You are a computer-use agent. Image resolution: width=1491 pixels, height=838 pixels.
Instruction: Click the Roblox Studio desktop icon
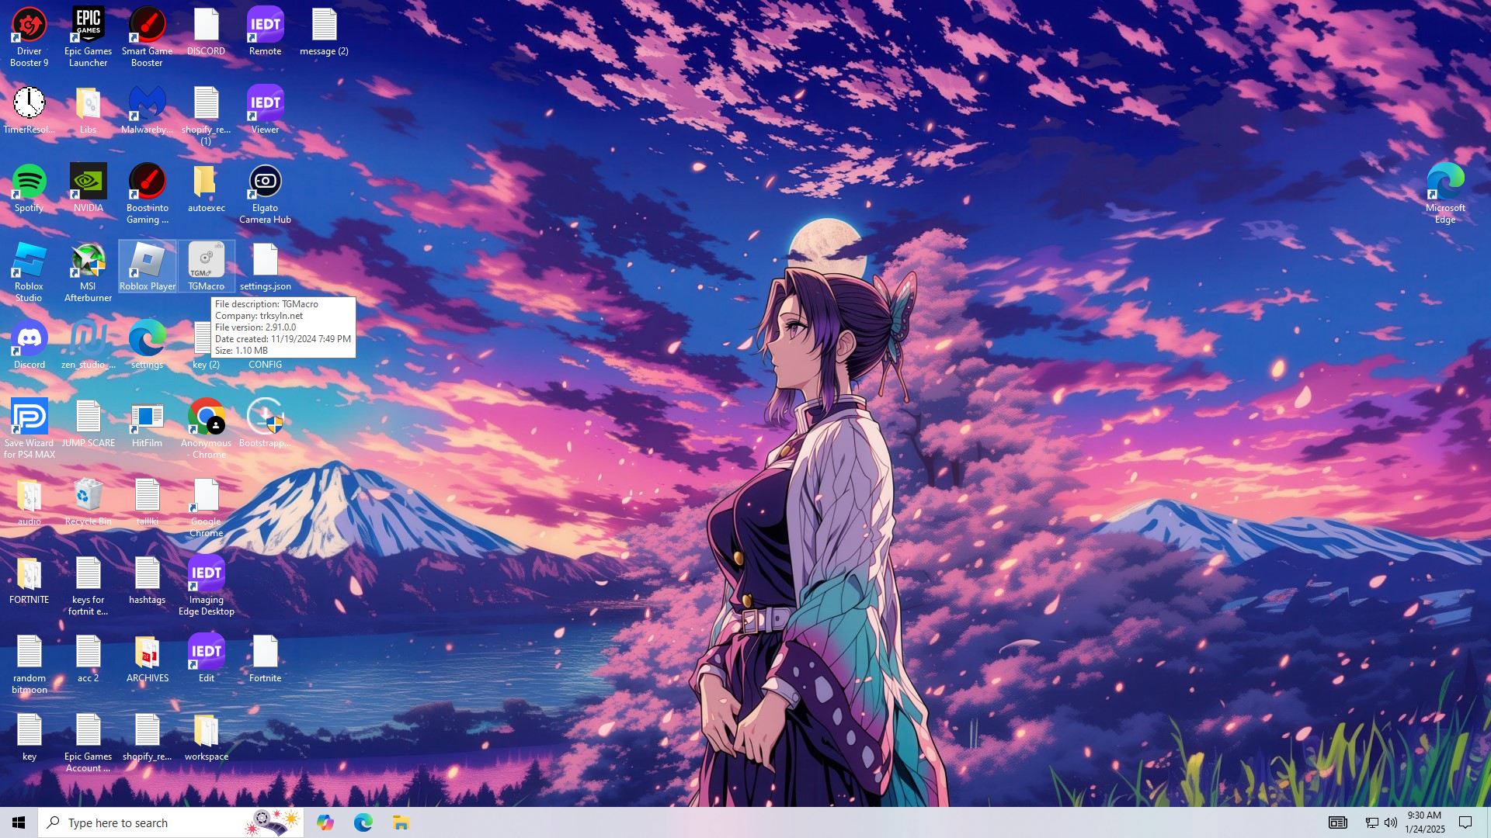[x=29, y=261]
